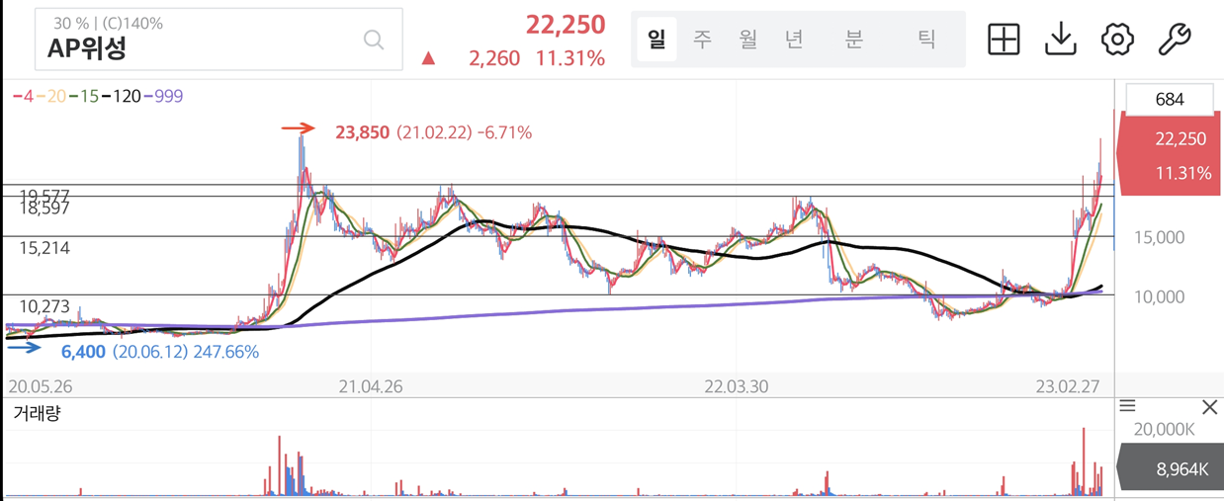Open chart settings gear icon
Image resolution: width=1224 pixels, height=501 pixels.
1117,40
